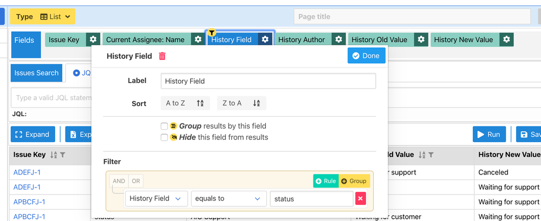Open the 'equals to' operator dropdown
Screen dimensions: 541x221
click(x=229, y=198)
